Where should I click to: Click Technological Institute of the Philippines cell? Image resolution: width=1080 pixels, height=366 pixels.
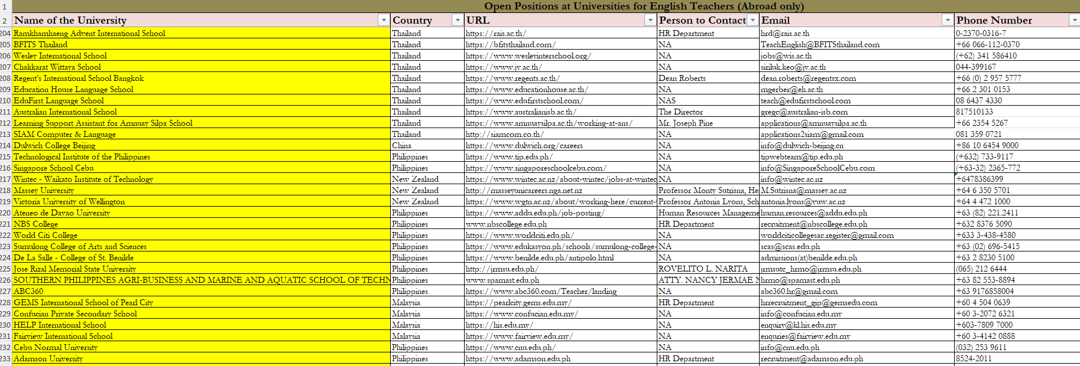201,156
